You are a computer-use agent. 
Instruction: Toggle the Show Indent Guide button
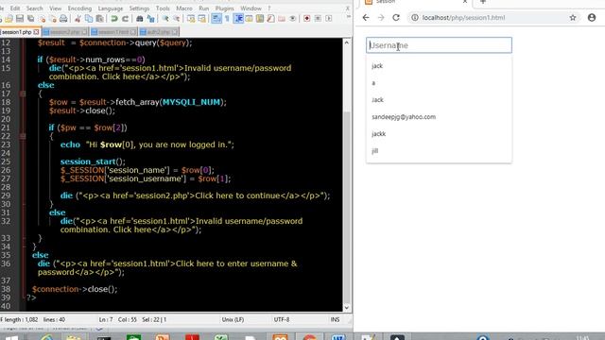(x=238, y=19)
